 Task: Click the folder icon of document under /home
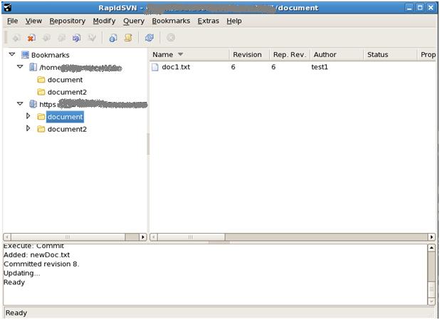pyautogui.click(x=41, y=80)
